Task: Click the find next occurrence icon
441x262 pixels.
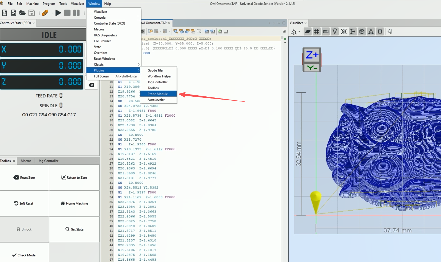Action: pyautogui.click(x=187, y=31)
